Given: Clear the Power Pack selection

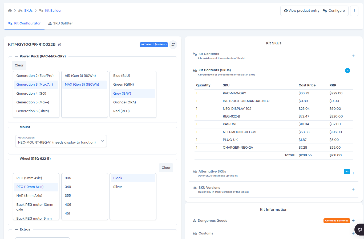Looking at the screenshot, I should tap(19, 65).
